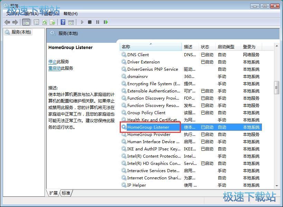Click the vertical scrollbar thumb
Viewport: 283px width, 207px height.
coord(276,88)
